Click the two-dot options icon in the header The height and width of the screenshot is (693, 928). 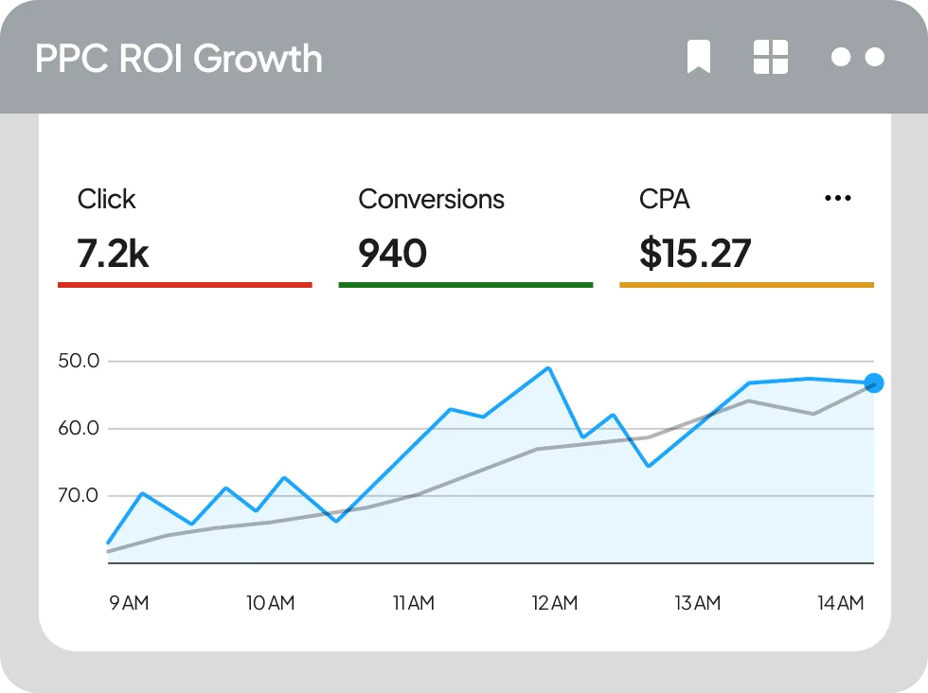point(857,58)
